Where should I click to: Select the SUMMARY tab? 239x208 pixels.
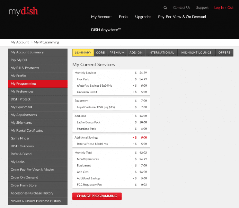tap(83, 53)
